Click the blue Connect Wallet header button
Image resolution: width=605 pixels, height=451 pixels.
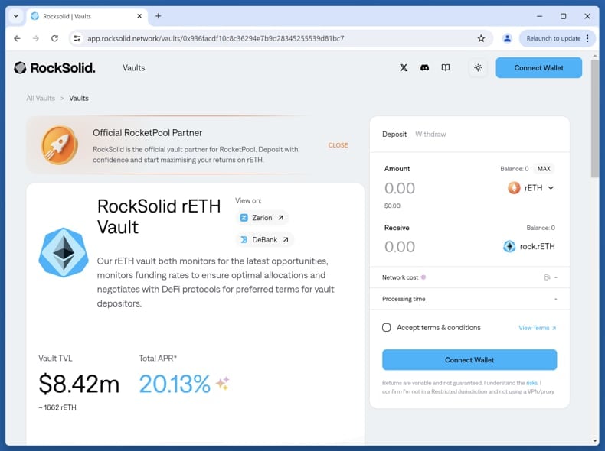[538, 68]
